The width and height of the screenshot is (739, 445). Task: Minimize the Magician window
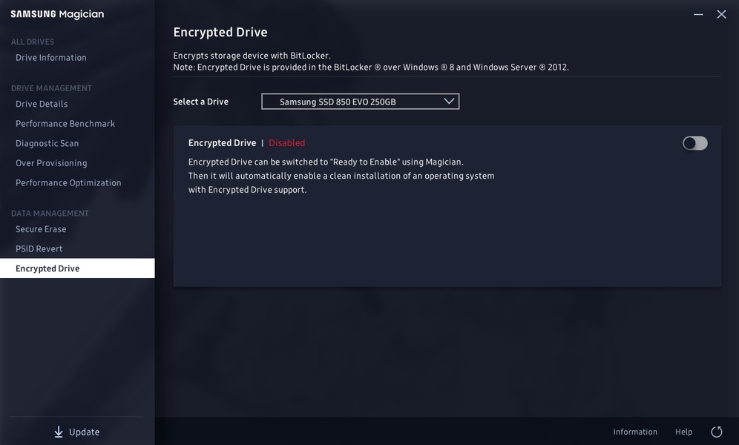(x=698, y=15)
